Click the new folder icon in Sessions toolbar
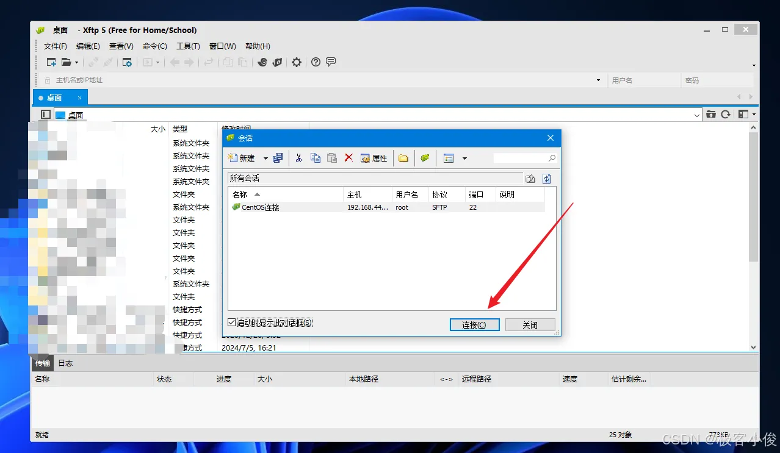 tap(403, 158)
